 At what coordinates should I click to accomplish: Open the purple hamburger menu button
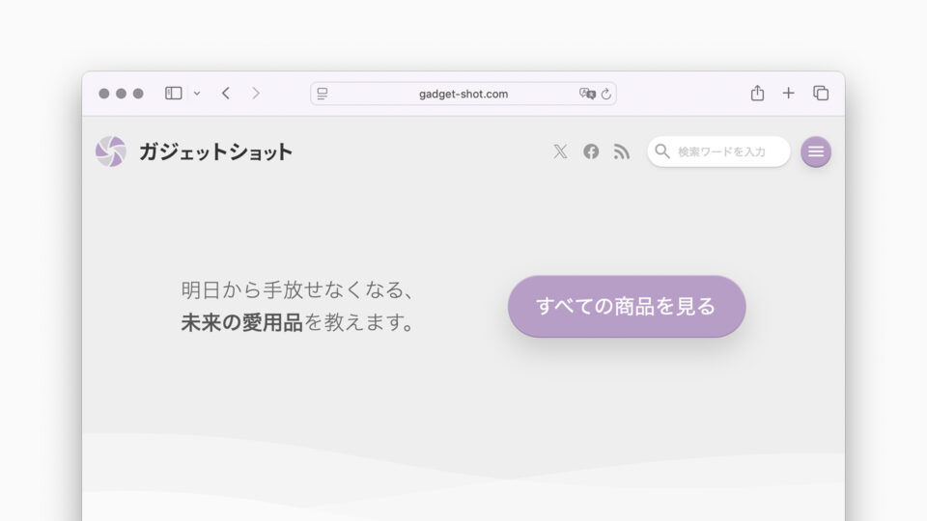point(816,151)
